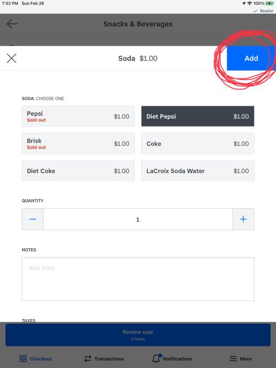Pick LaCroix Soda Water option
276x368 pixels.
pos(198,171)
